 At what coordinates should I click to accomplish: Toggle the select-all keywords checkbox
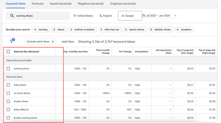[x=8, y=52]
